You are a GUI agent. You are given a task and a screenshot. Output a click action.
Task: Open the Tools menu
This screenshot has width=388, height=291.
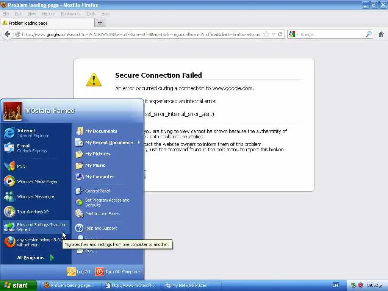click(x=91, y=14)
